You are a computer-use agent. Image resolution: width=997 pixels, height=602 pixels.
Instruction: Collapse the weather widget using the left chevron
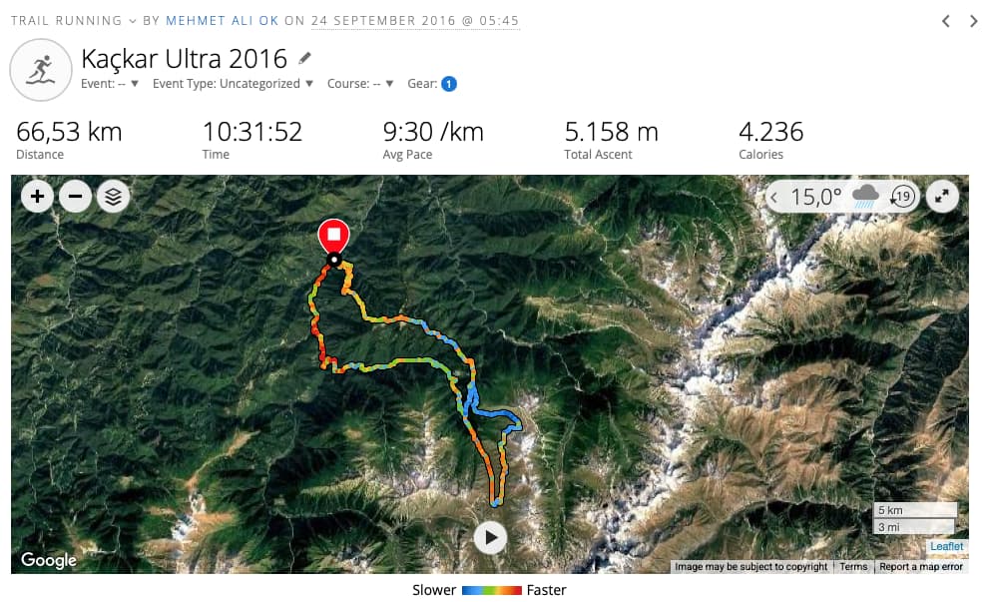coord(774,198)
